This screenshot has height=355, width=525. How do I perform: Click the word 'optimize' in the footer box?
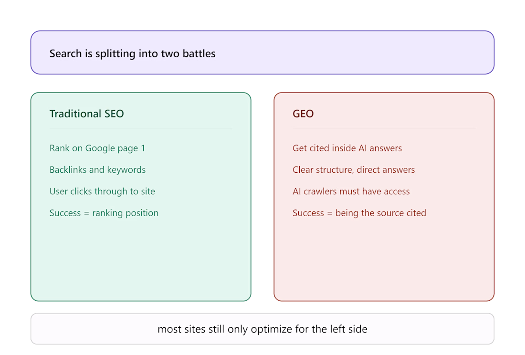[272, 329]
